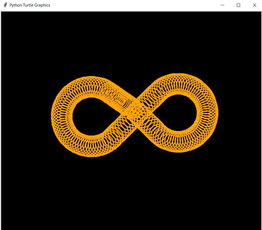Viewport: 262px width, 230px height.
Task: Click the center crossing of the infinity symbol
Action: [136, 113]
